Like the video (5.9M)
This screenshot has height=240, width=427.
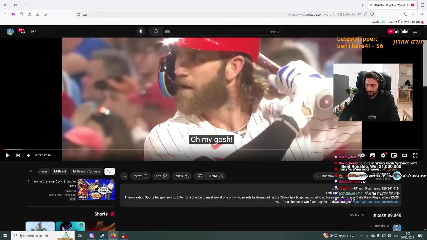pyautogui.click(x=216, y=176)
